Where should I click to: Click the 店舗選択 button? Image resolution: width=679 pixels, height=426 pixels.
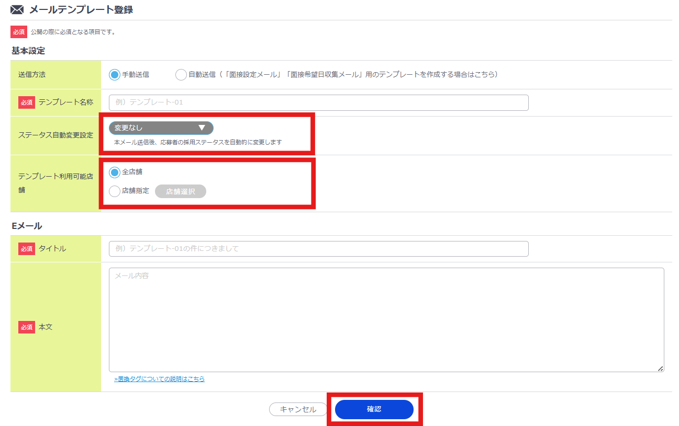(180, 191)
